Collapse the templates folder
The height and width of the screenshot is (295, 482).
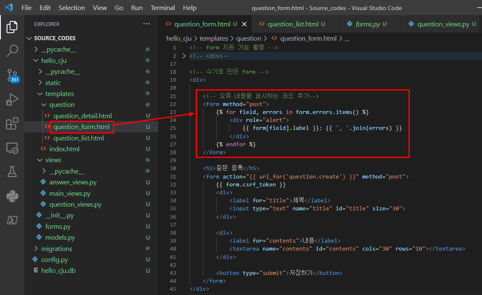pyautogui.click(x=40, y=93)
